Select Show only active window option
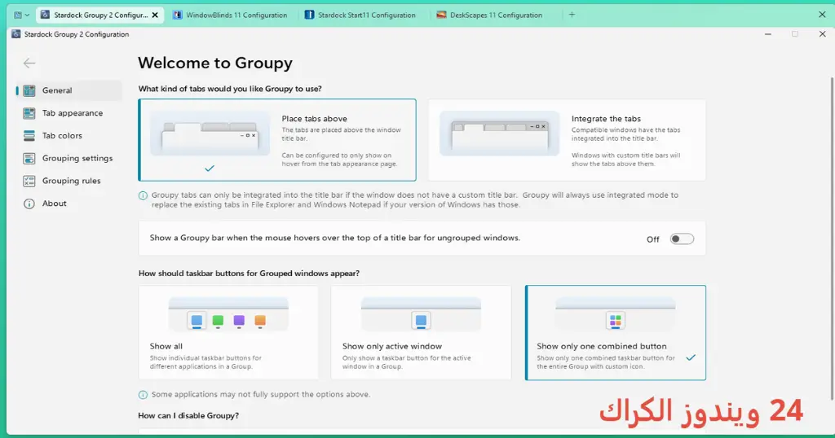835x438 pixels. tap(421, 333)
